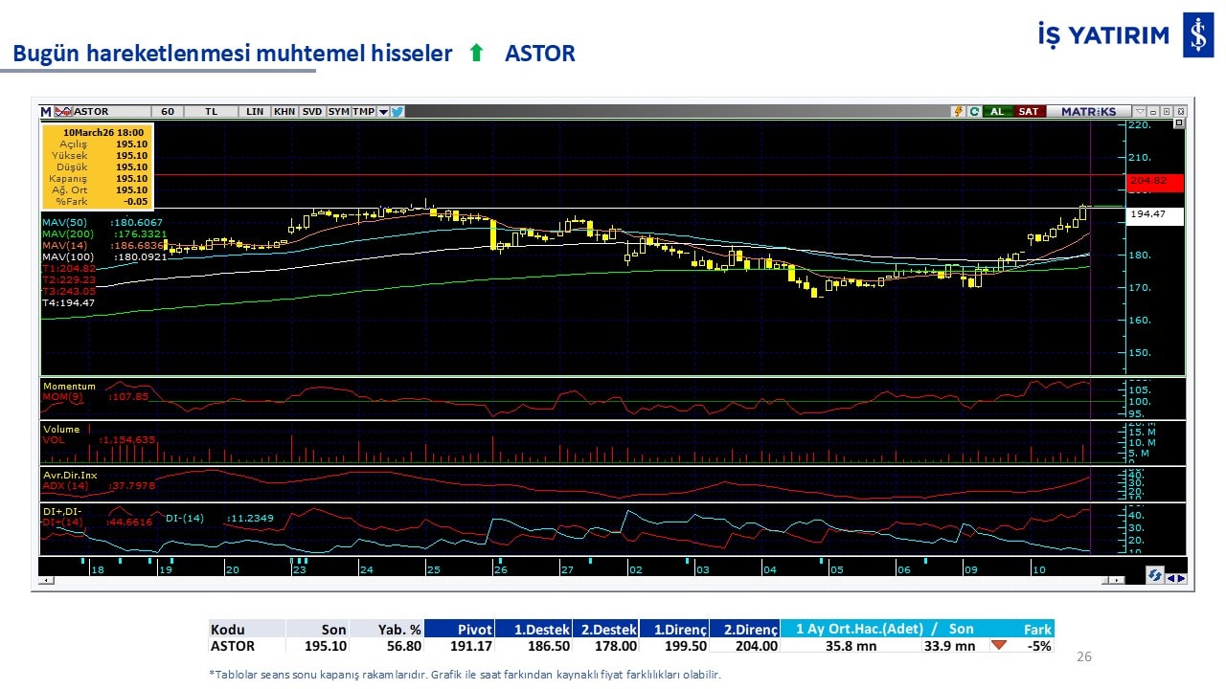The height and width of the screenshot is (689, 1226).
Task: Click the small square above price axis
Action: pyautogui.click(x=1179, y=123)
